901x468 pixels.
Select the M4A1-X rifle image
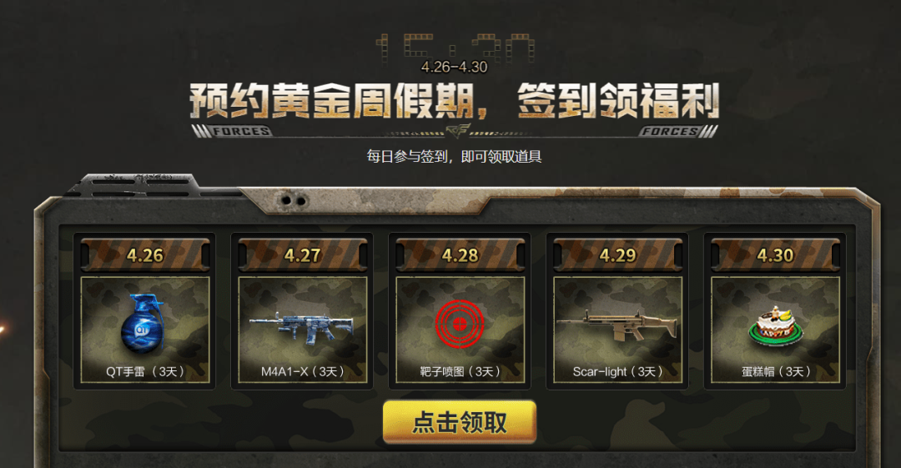[302, 329]
